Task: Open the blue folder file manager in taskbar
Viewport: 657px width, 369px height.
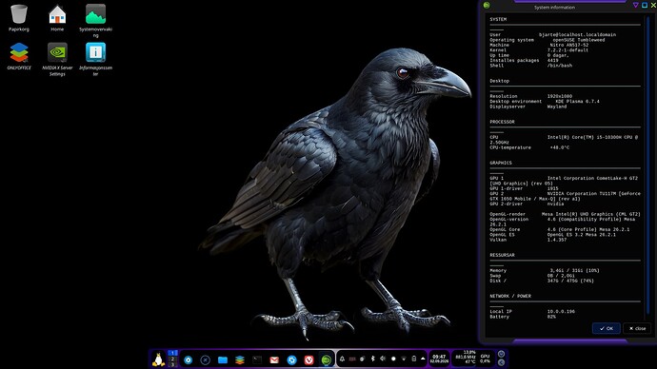Action: (x=223, y=359)
